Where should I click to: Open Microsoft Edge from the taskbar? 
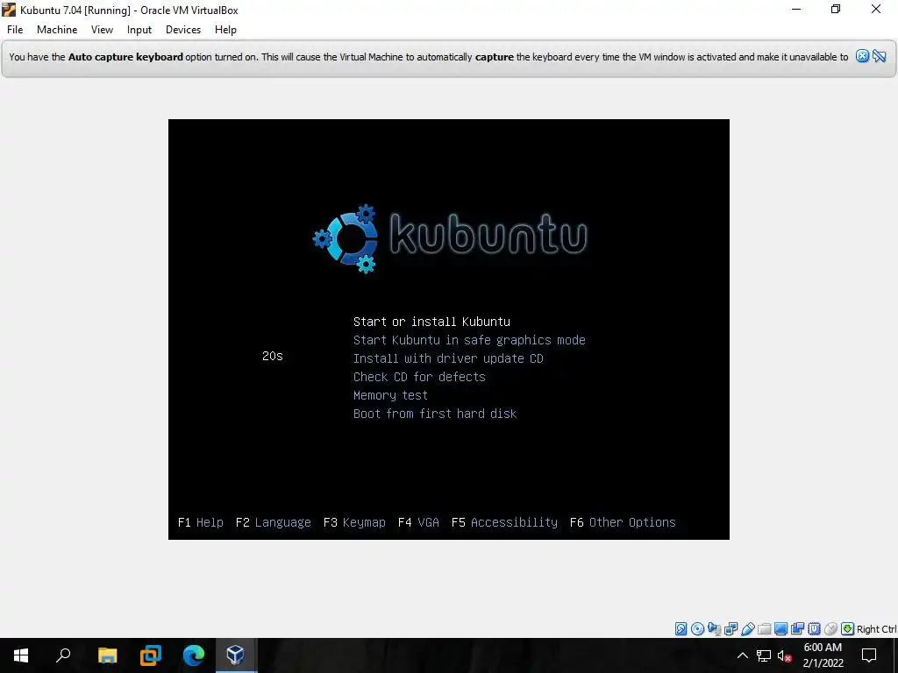194,655
